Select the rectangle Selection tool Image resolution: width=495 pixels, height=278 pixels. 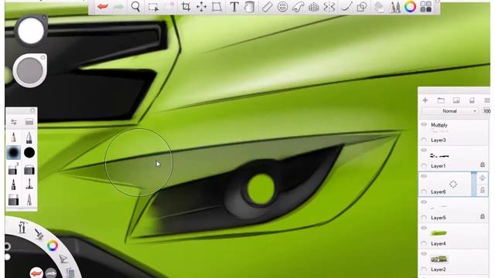[x=153, y=7]
